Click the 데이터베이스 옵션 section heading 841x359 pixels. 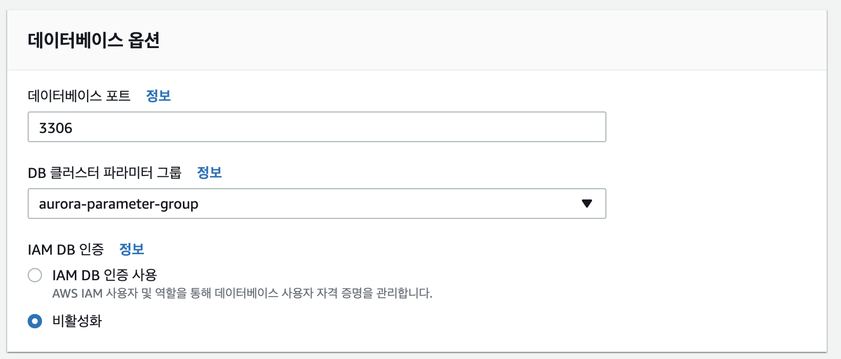pos(94,40)
